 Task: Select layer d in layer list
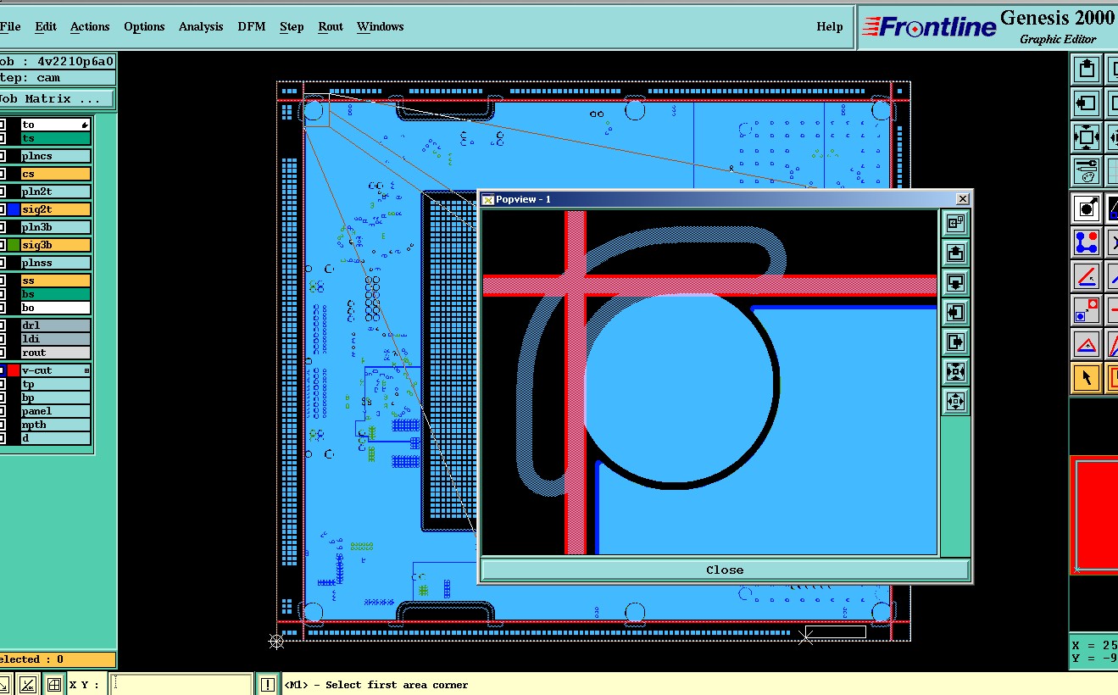[55, 438]
